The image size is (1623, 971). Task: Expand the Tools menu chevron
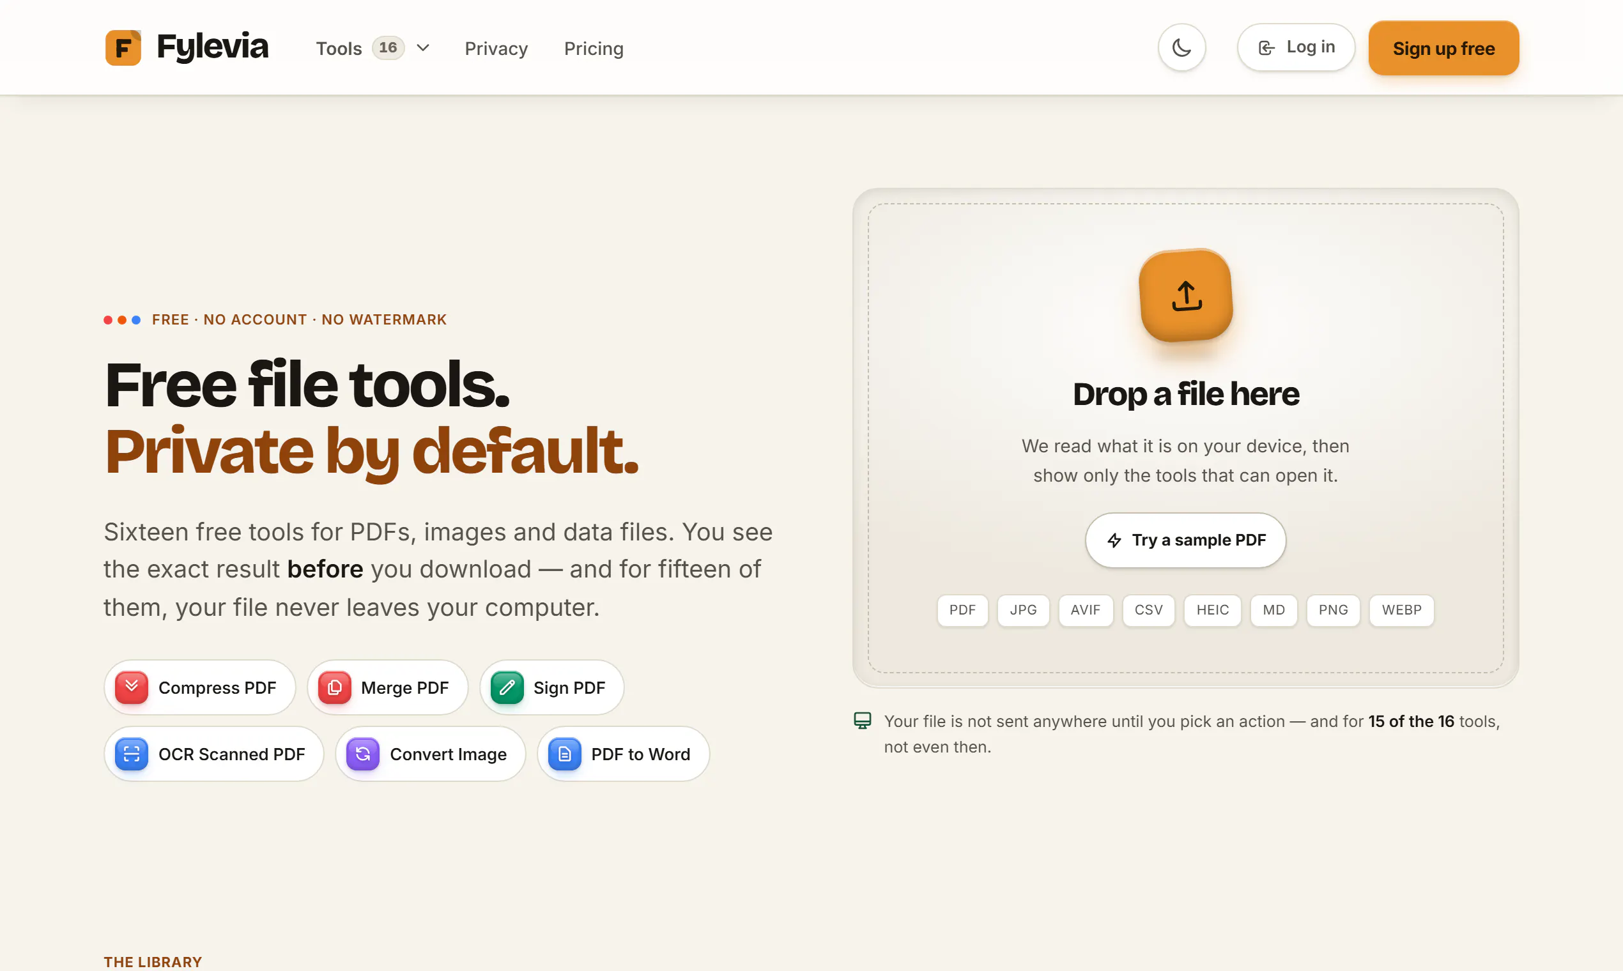(423, 48)
